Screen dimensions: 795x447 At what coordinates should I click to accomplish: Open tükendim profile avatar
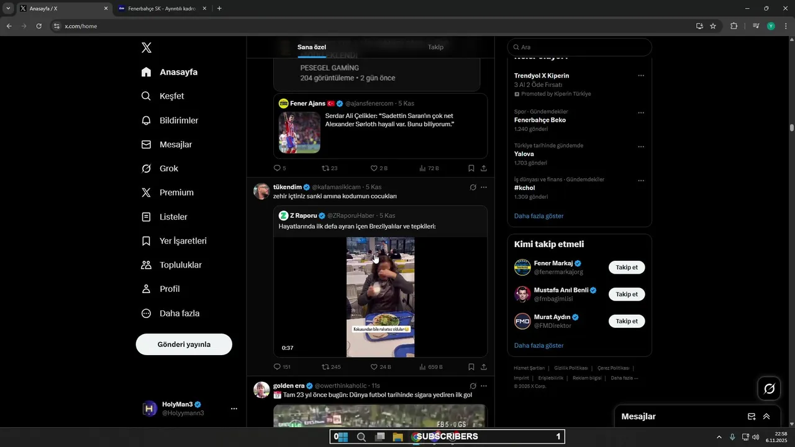pos(261,191)
